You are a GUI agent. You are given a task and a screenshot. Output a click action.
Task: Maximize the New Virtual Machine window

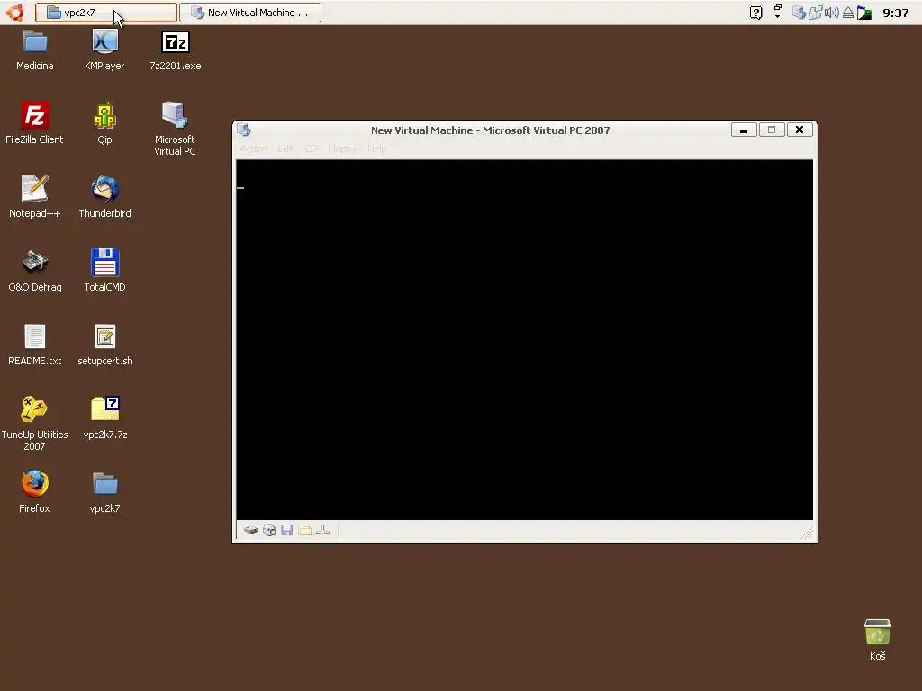(772, 130)
